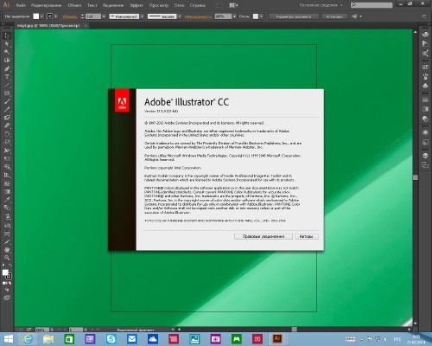The height and width of the screenshot is (346, 432).
Task: Select the Direct Selection tool
Action: 7,44
